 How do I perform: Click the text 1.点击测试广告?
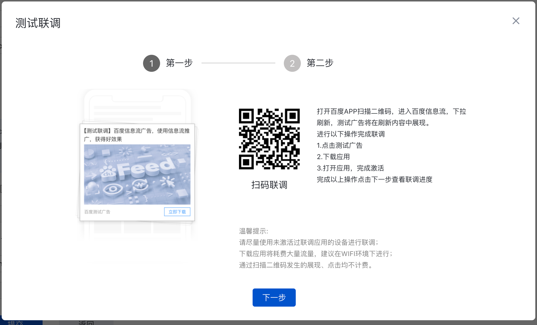pos(339,145)
